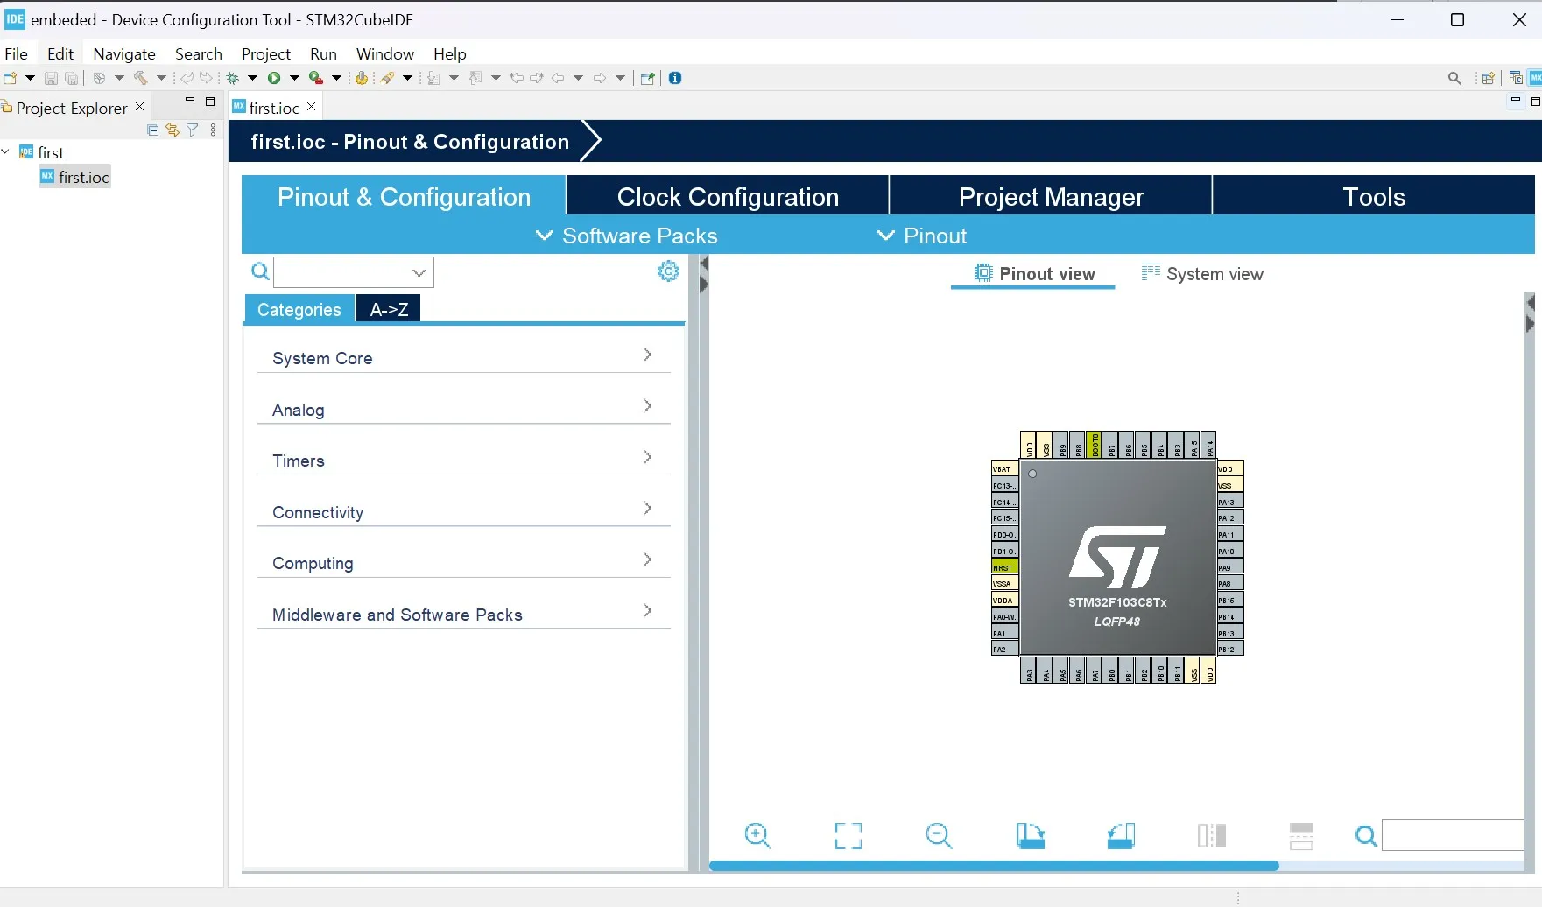Click the BOOT0 pin on the chip
The width and height of the screenshot is (1542, 907).
[x=1094, y=445]
